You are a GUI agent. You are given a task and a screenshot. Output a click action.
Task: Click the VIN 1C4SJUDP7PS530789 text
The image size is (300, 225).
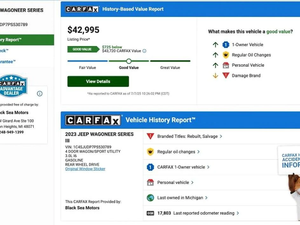88,147
